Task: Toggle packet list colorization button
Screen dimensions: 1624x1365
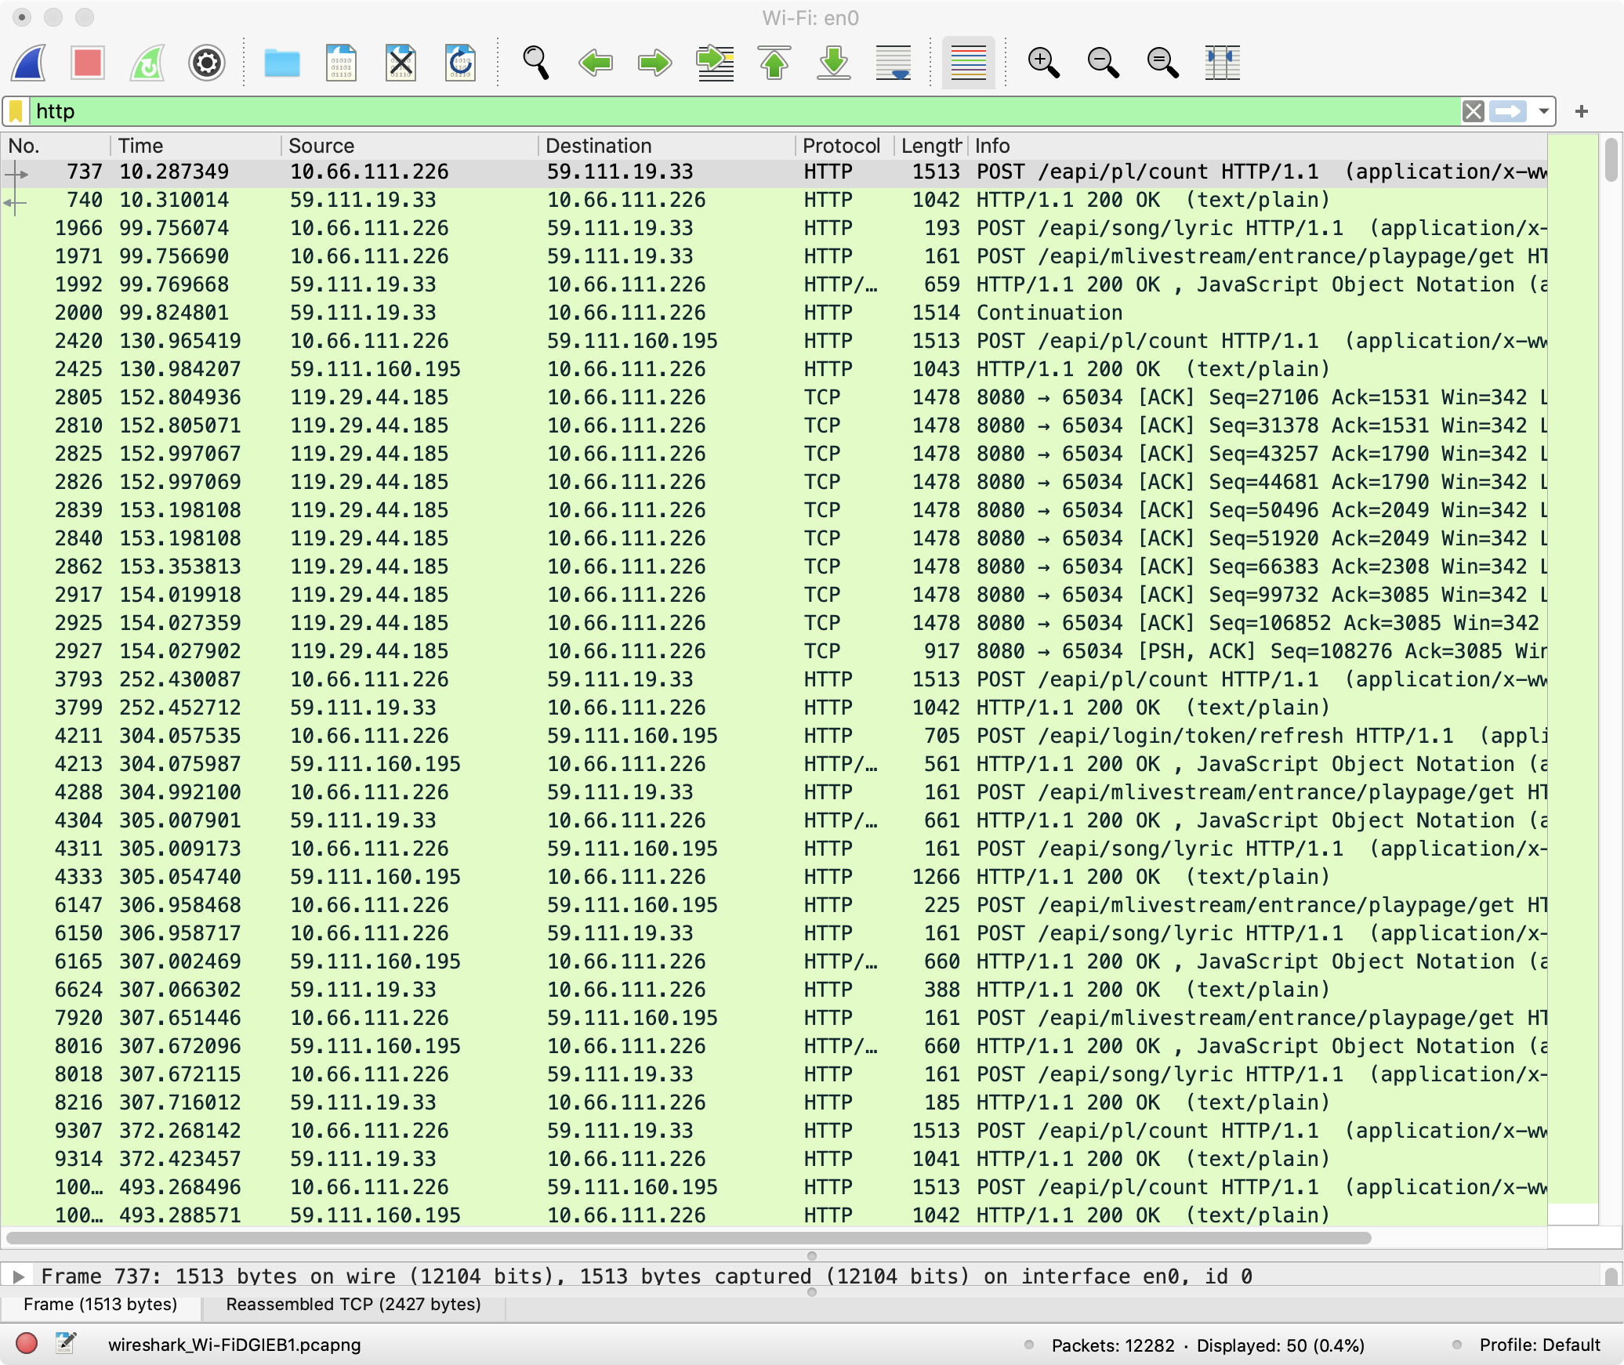Action: coord(968,63)
